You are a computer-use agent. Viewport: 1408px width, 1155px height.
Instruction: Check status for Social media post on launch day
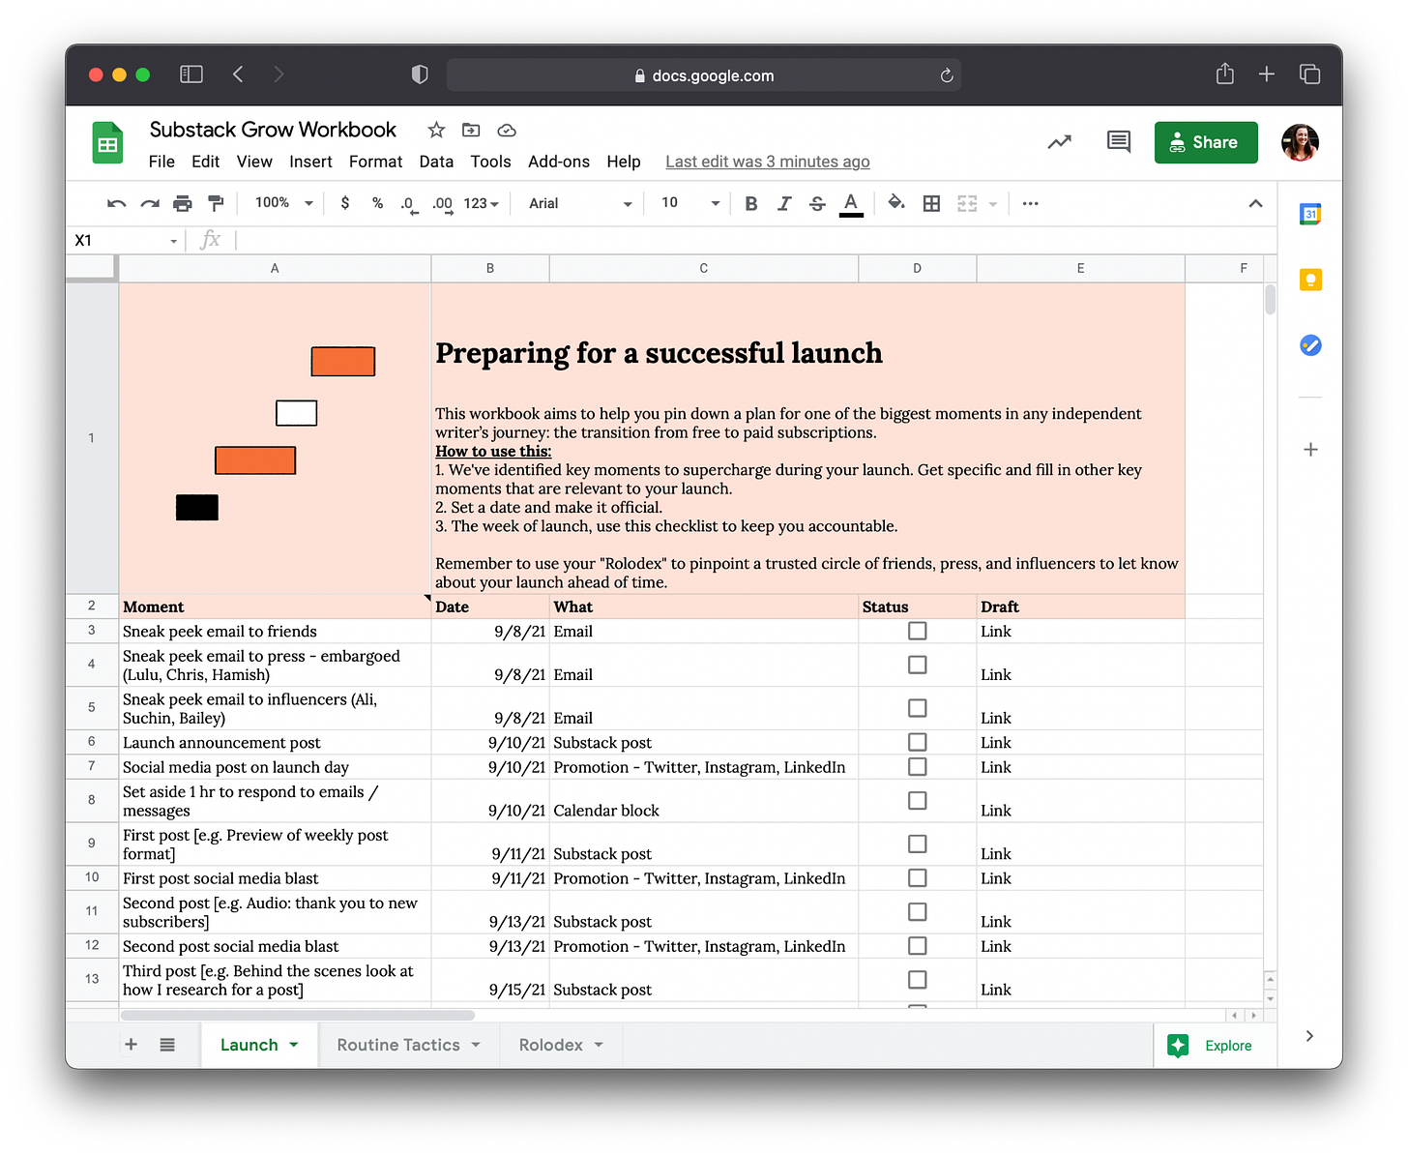[918, 766]
